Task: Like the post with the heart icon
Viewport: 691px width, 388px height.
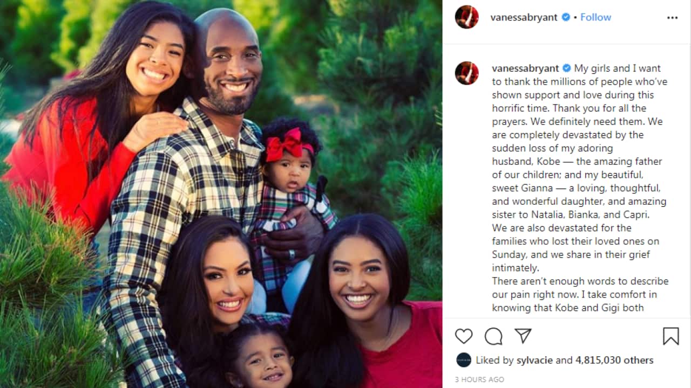Action: 464,336
